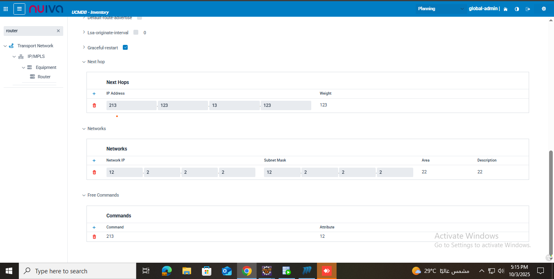Collapse the IP/MPLS tree node
This screenshot has height=279, width=554.
pos(14,57)
